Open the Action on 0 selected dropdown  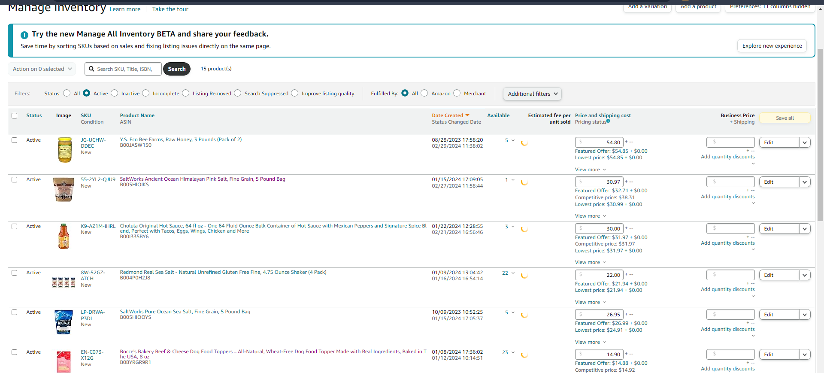pyautogui.click(x=42, y=69)
